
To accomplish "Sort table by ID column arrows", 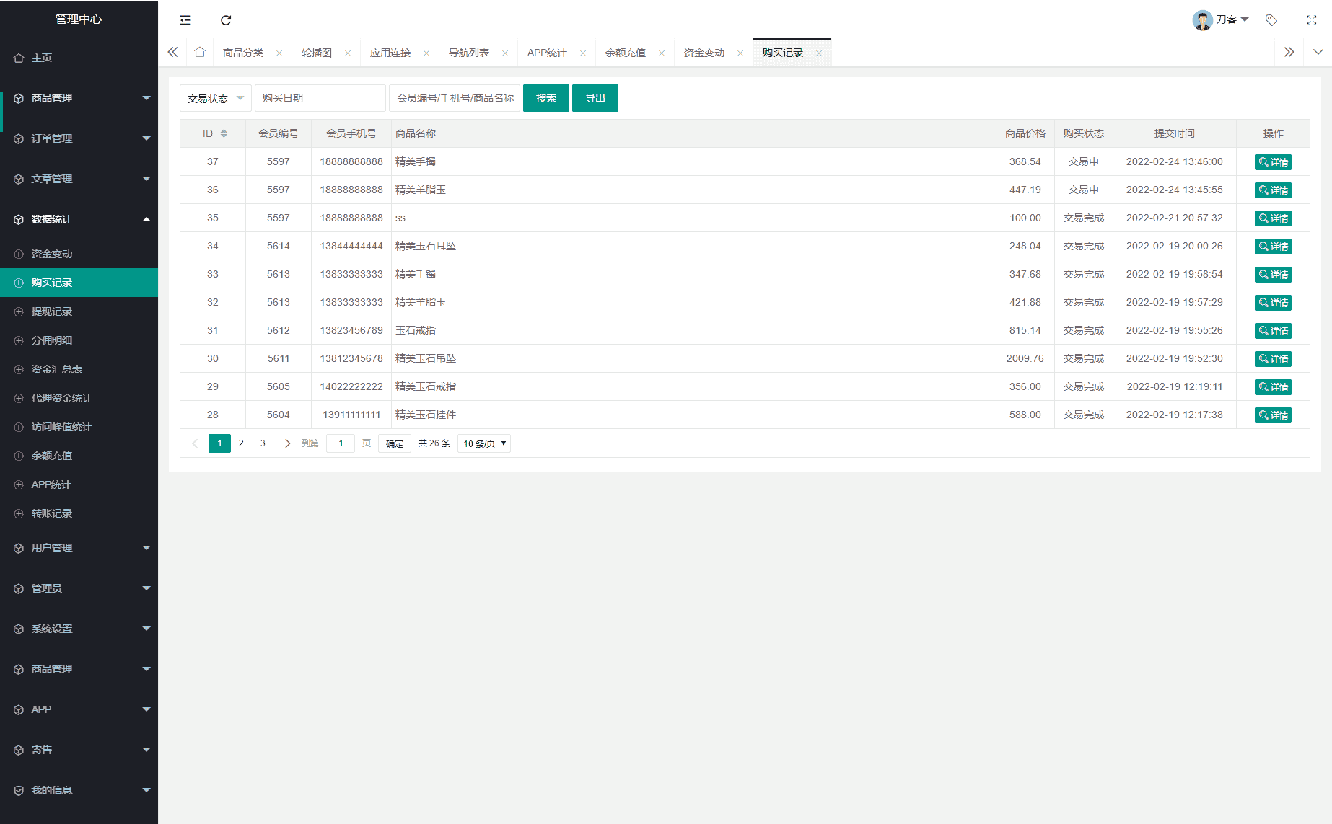I will tap(224, 133).
